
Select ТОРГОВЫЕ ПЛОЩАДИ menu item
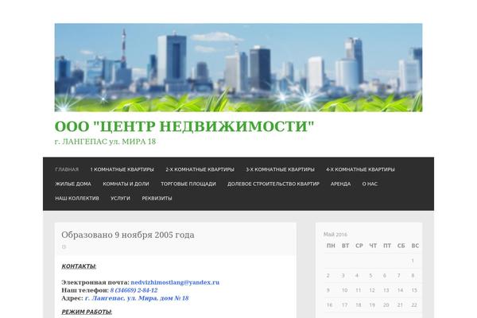click(188, 184)
